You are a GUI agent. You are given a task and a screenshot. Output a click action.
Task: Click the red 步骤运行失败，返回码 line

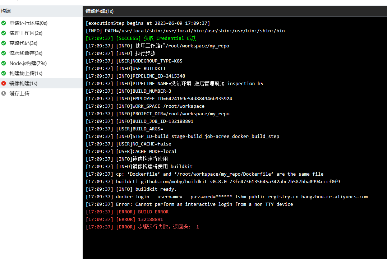pyautogui.click(x=142, y=227)
